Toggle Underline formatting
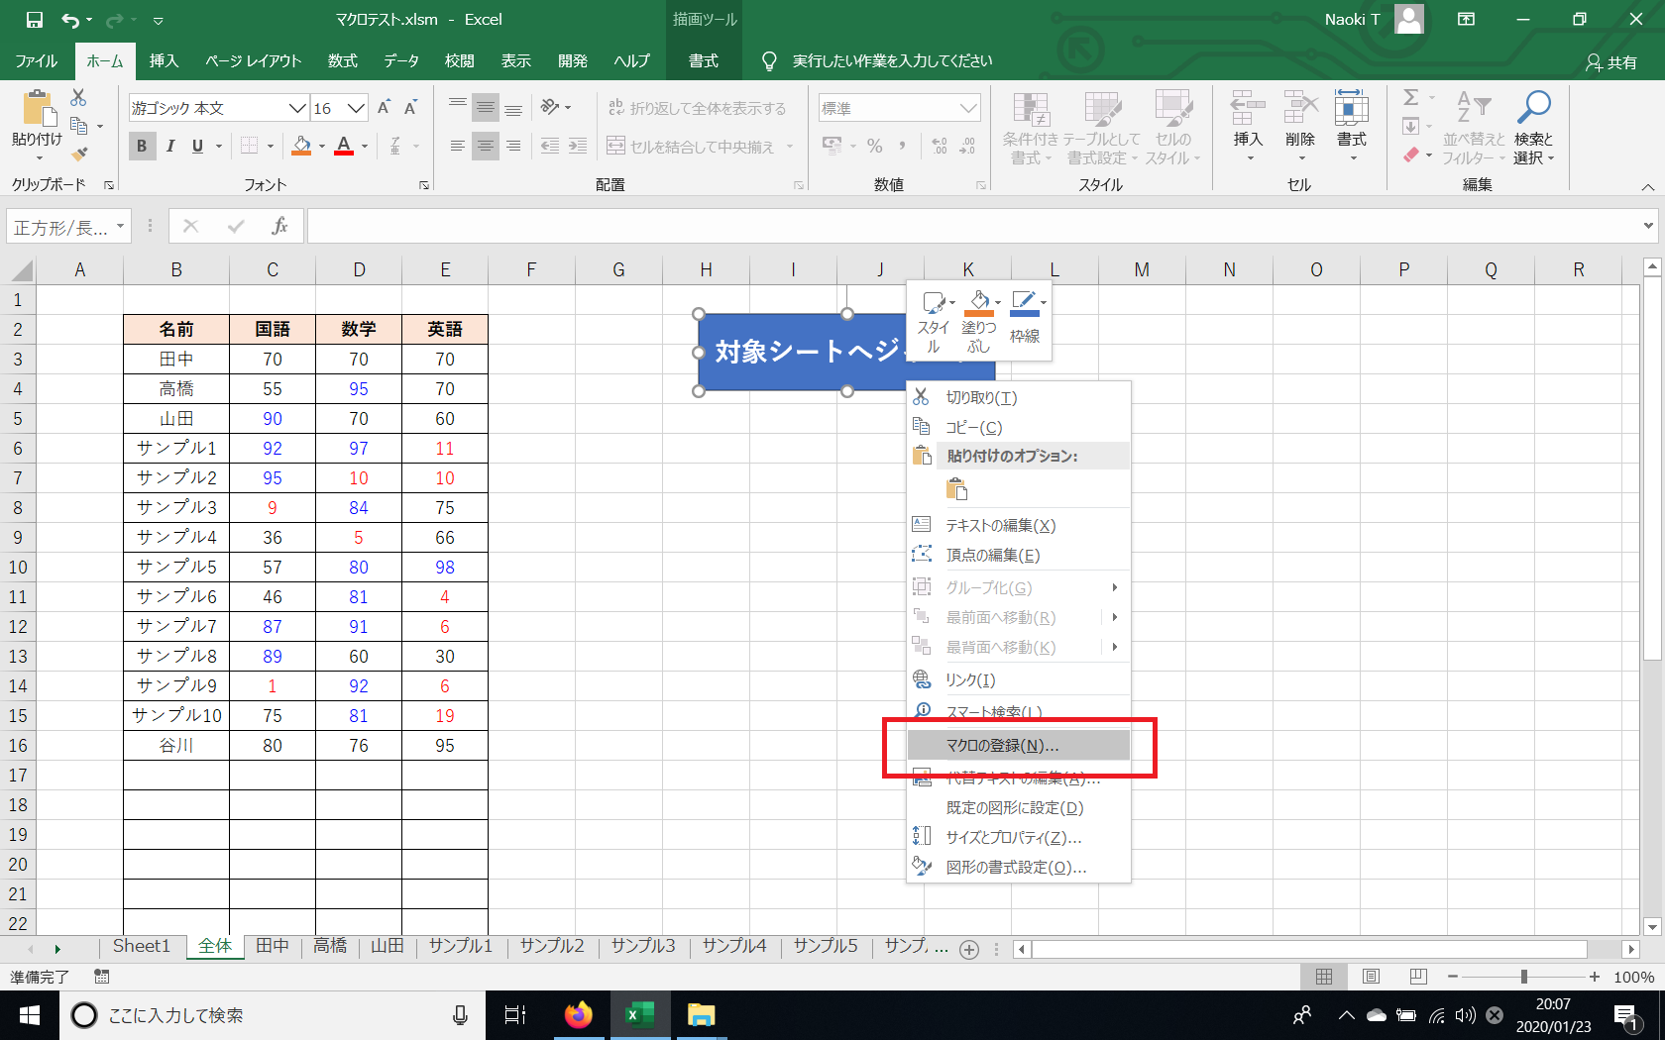 click(197, 147)
